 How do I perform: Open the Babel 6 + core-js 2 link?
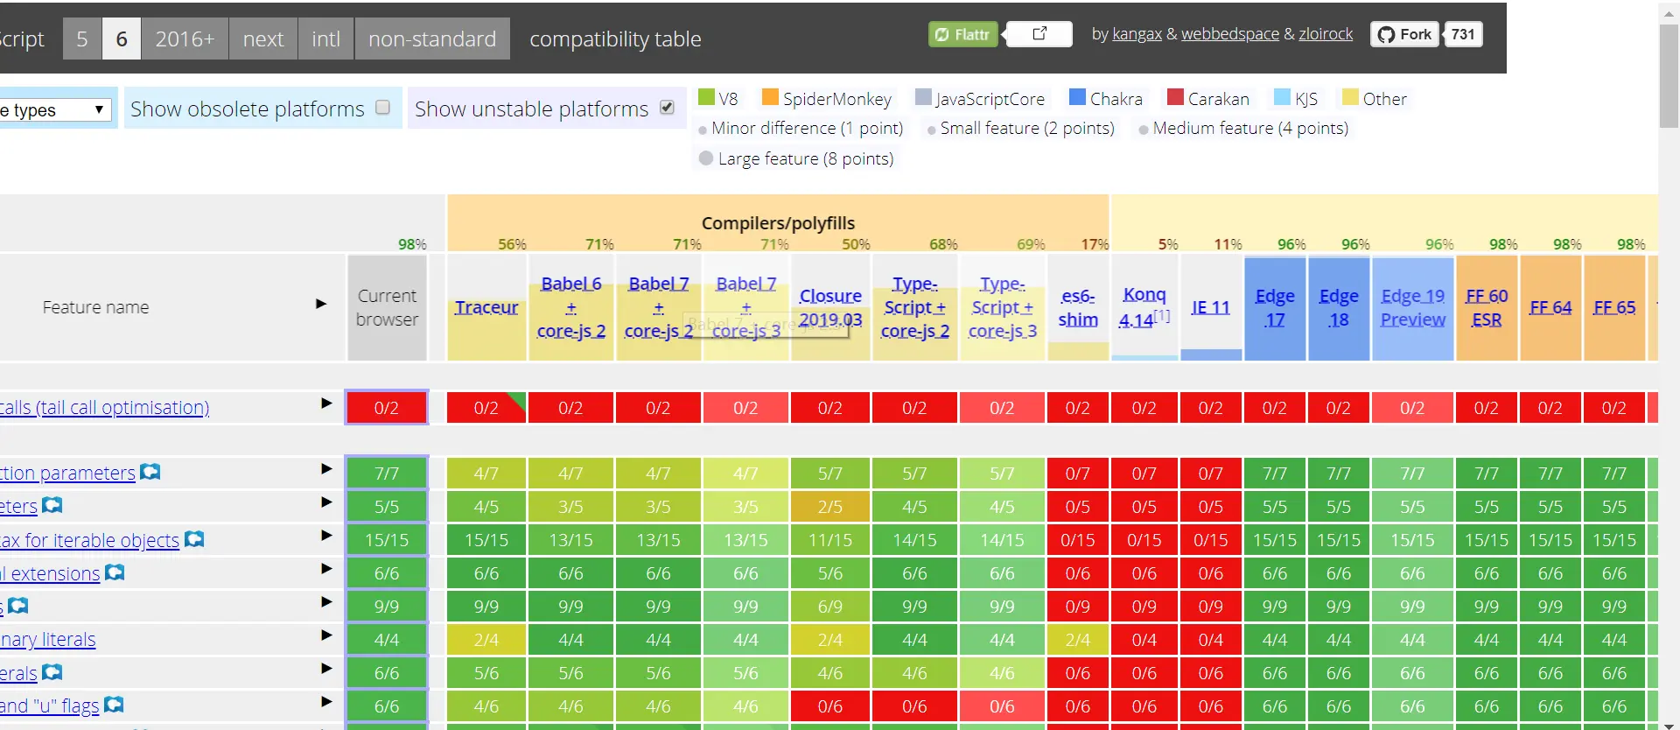click(x=571, y=307)
